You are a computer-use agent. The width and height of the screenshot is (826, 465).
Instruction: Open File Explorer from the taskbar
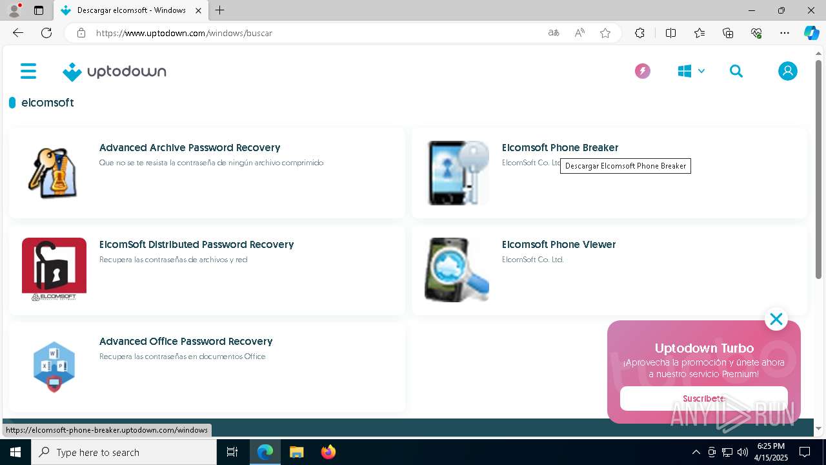(297, 452)
